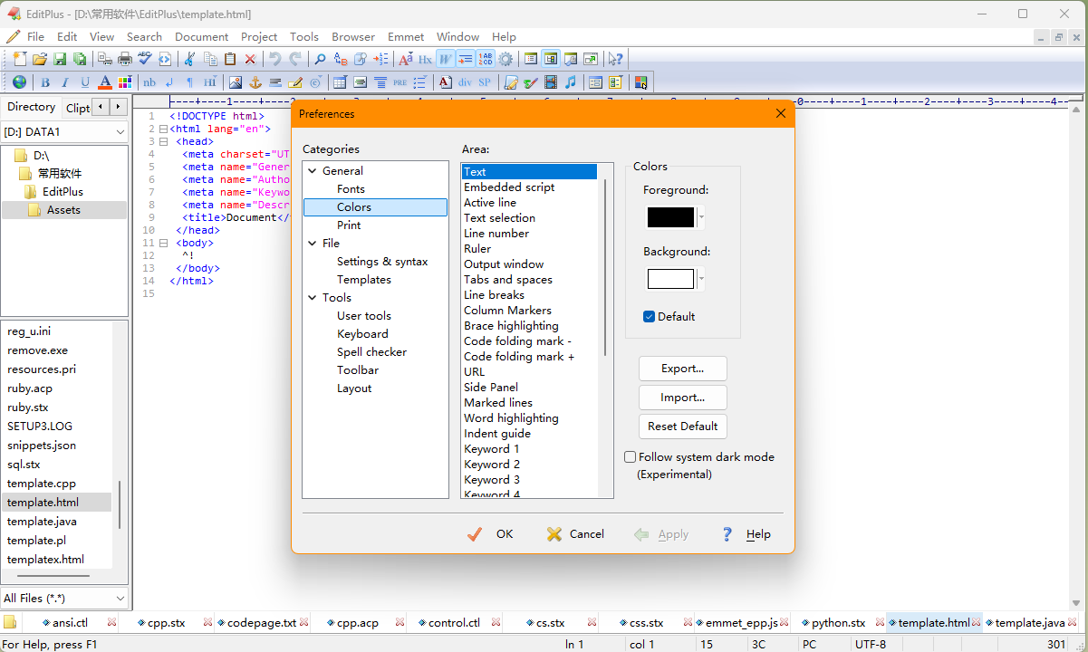Click the Browser globe icon
The width and height of the screenshot is (1088, 652).
point(19,82)
